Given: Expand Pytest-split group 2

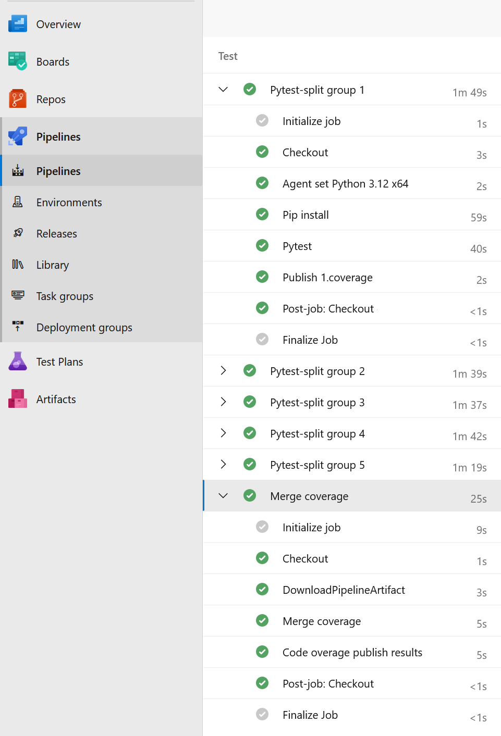Looking at the screenshot, I should point(223,370).
